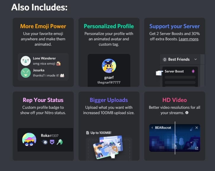Click Jesurka's green avatar icon
The height and width of the screenshot is (171, 215).
[26, 73]
